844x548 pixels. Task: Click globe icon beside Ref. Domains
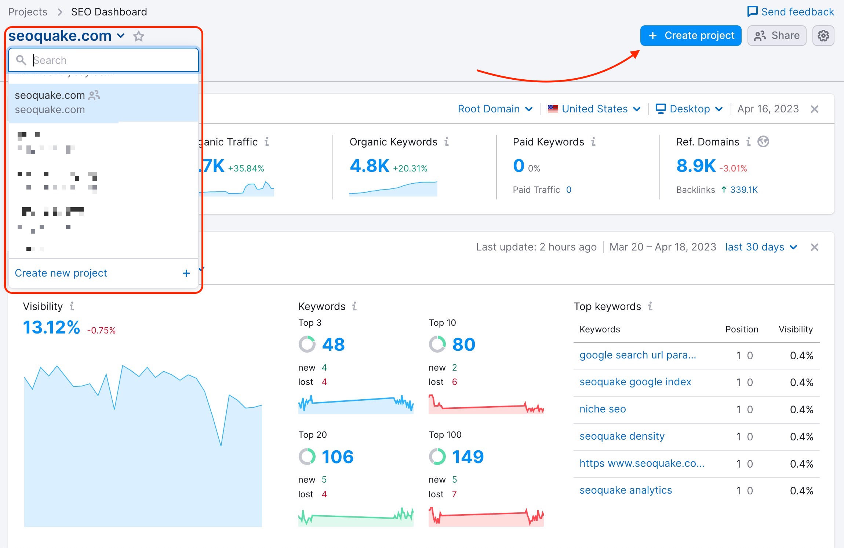[763, 141]
